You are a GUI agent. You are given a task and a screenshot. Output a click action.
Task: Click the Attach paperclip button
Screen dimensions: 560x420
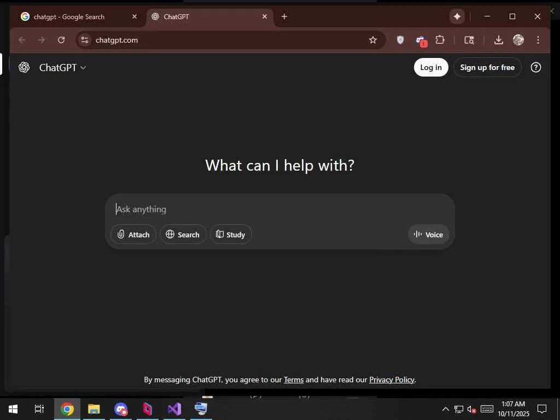(133, 234)
